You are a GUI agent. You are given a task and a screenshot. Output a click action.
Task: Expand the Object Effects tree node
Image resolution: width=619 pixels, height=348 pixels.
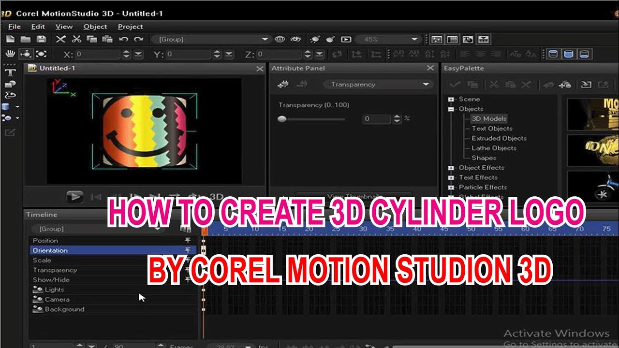click(x=451, y=168)
